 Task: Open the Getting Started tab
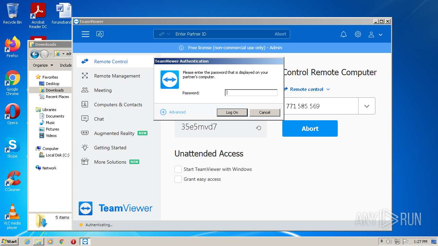click(x=116, y=148)
